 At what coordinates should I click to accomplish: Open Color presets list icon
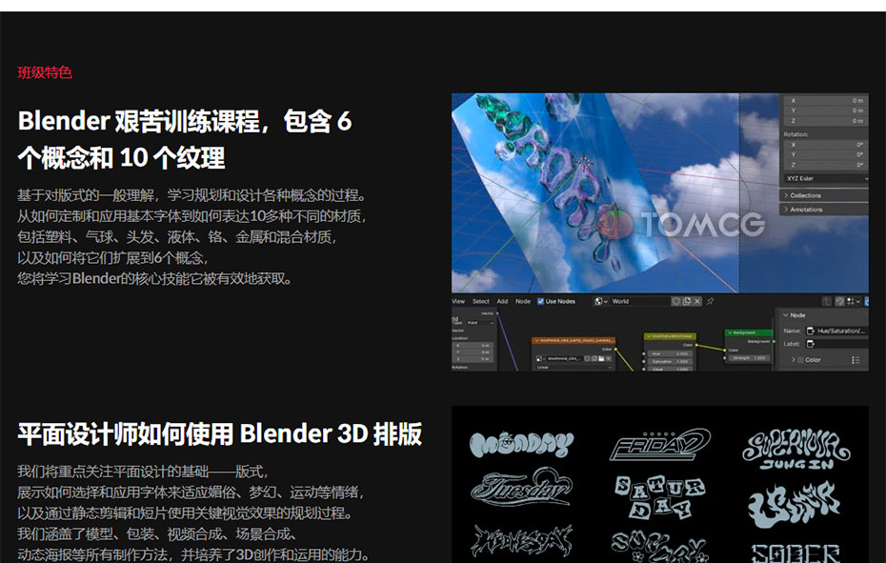point(856,360)
